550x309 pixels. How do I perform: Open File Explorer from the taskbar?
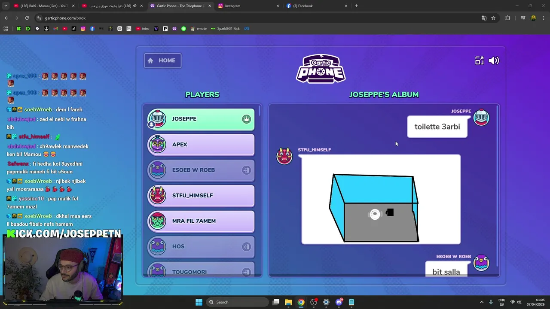[x=288, y=302]
